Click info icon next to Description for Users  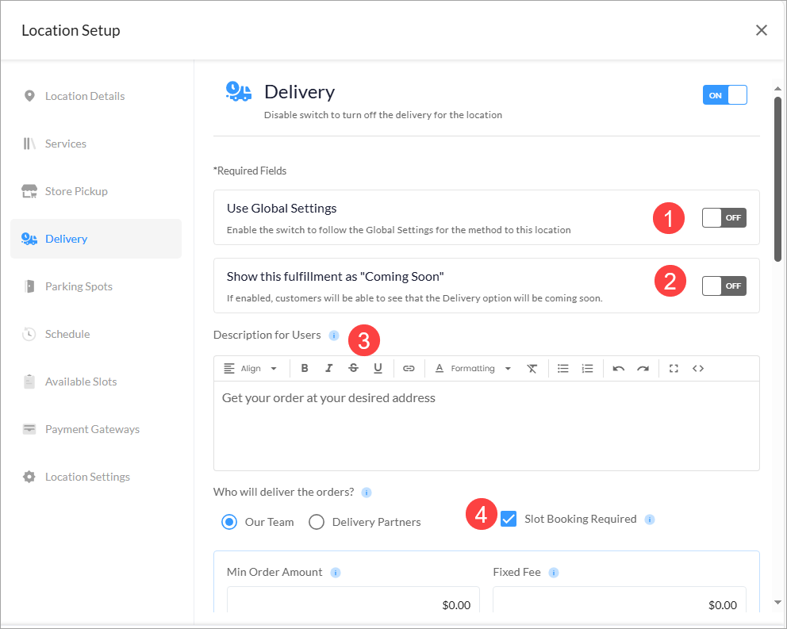(x=334, y=336)
